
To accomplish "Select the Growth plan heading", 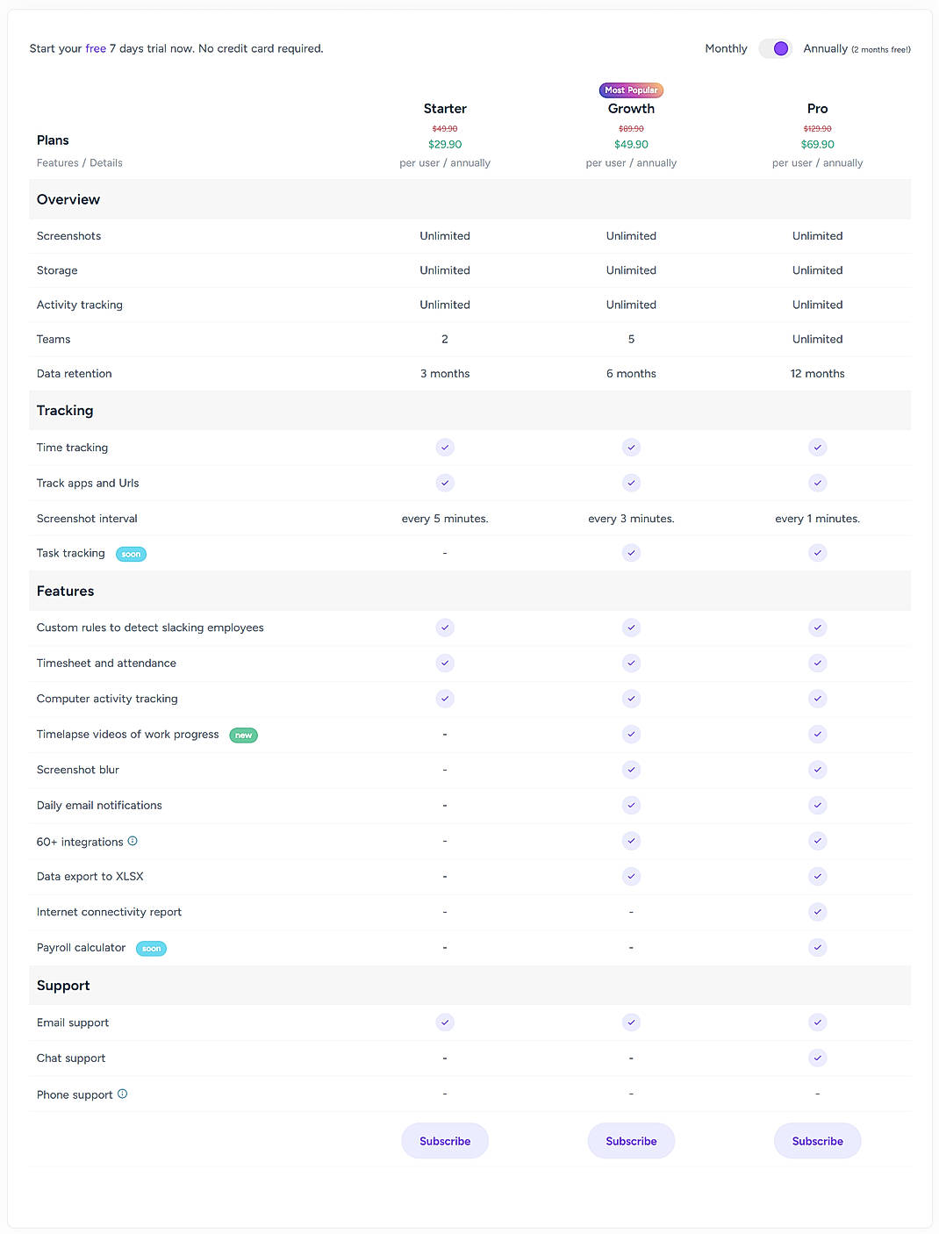I will pyautogui.click(x=631, y=108).
